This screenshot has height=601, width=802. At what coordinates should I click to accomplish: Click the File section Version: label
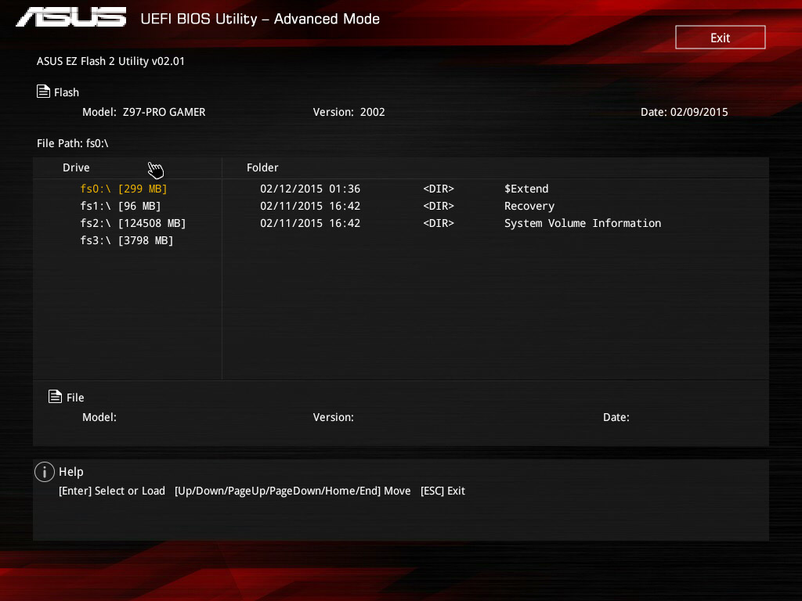(334, 417)
